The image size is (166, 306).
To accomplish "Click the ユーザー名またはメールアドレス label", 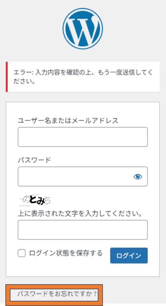I will tap(68, 120).
